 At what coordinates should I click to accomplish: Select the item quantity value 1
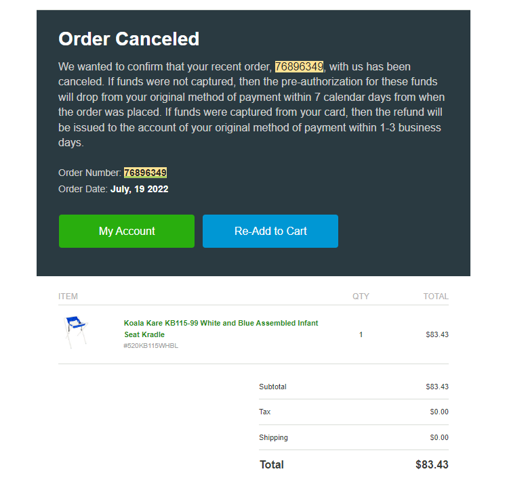tap(361, 334)
